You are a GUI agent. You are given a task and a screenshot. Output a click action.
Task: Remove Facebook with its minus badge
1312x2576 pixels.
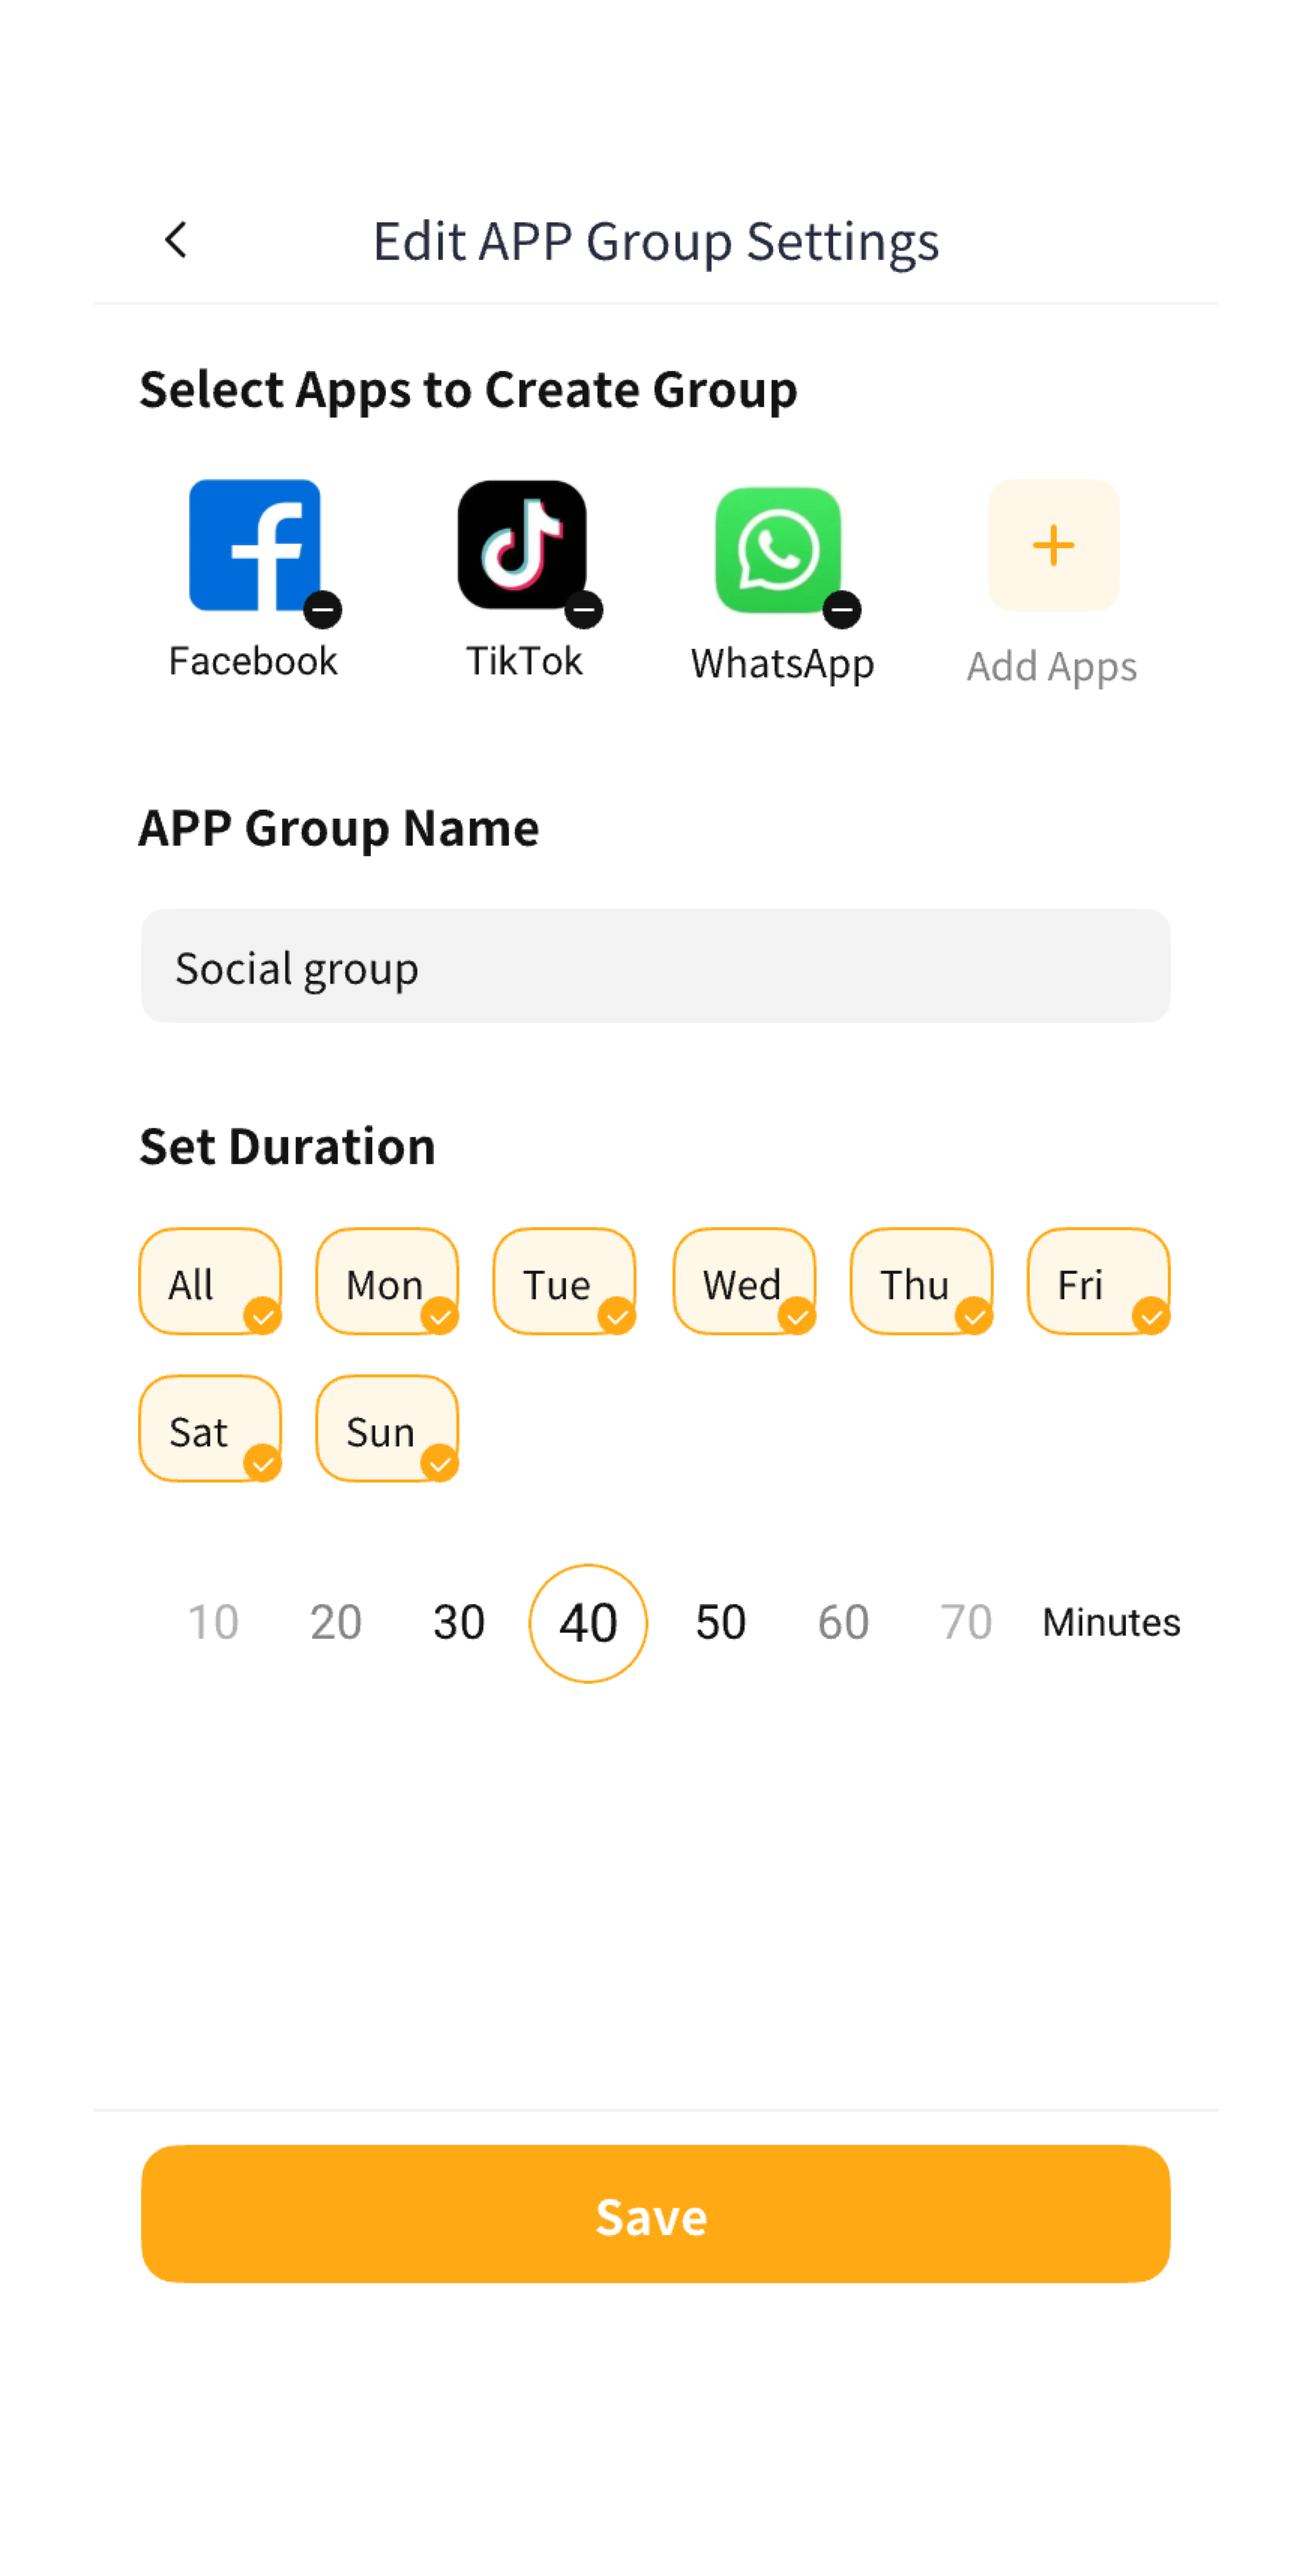pyautogui.click(x=323, y=609)
